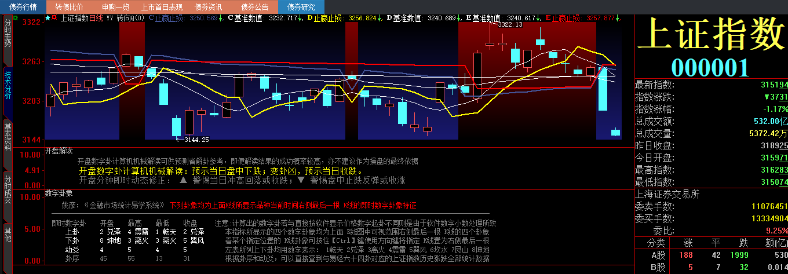This screenshot has width=788, height=274.
Task: Go to the 债券资讯 tab
Action: tap(208, 7)
